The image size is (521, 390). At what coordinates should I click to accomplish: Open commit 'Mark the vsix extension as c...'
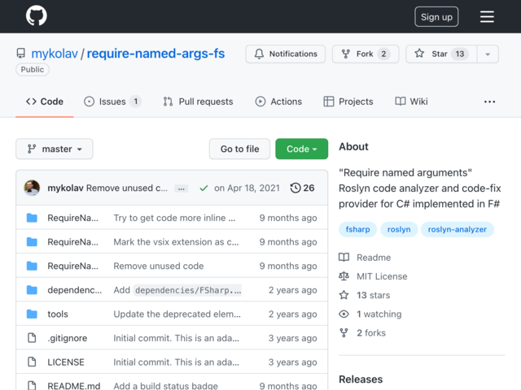pyautogui.click(x=176, y=242)
